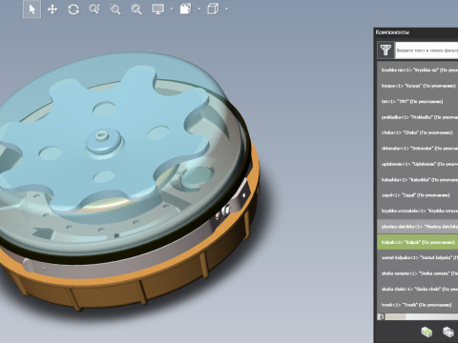This screenshot has width=458, height=343.
Task: Click the highlighted "kolpak<1>" component row
Action: pos(418,242)
